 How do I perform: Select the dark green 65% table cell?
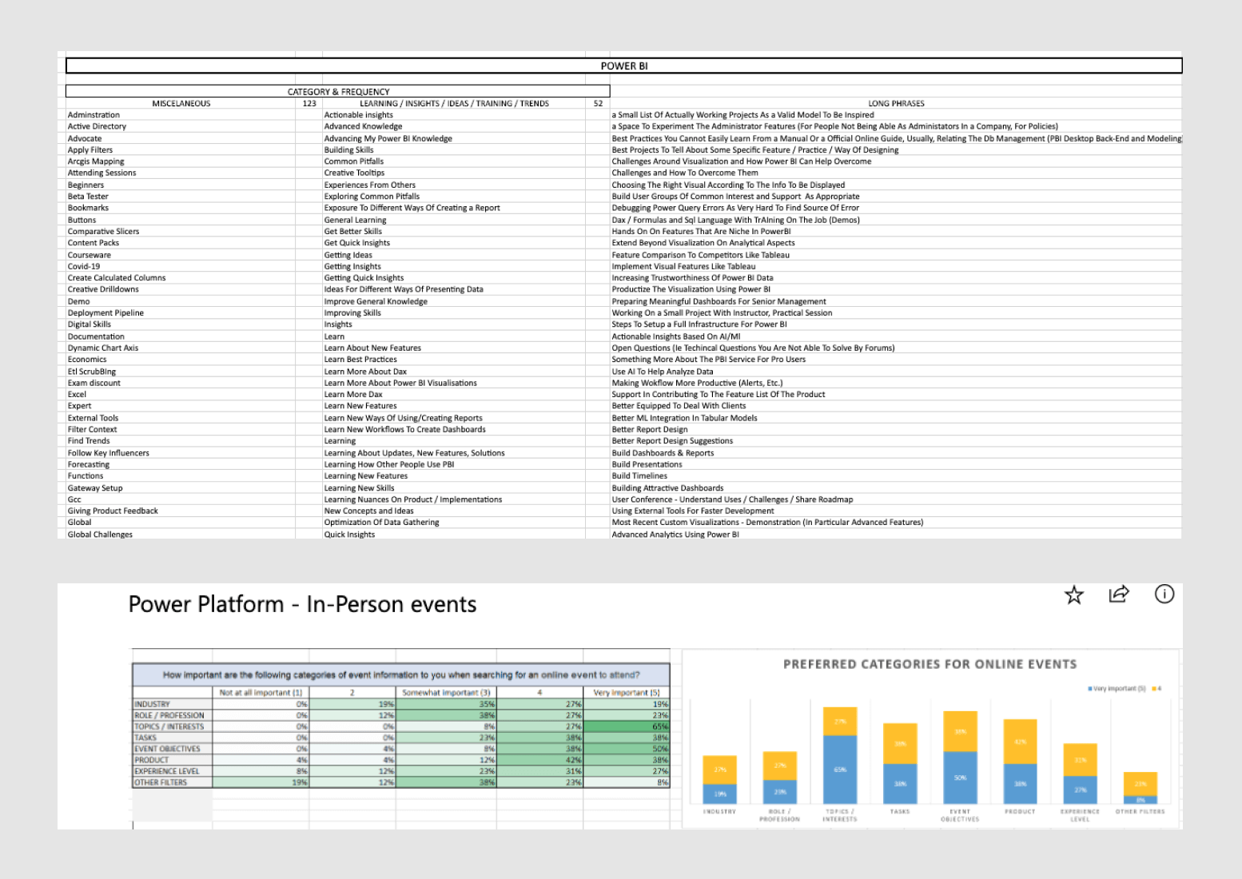627,726
